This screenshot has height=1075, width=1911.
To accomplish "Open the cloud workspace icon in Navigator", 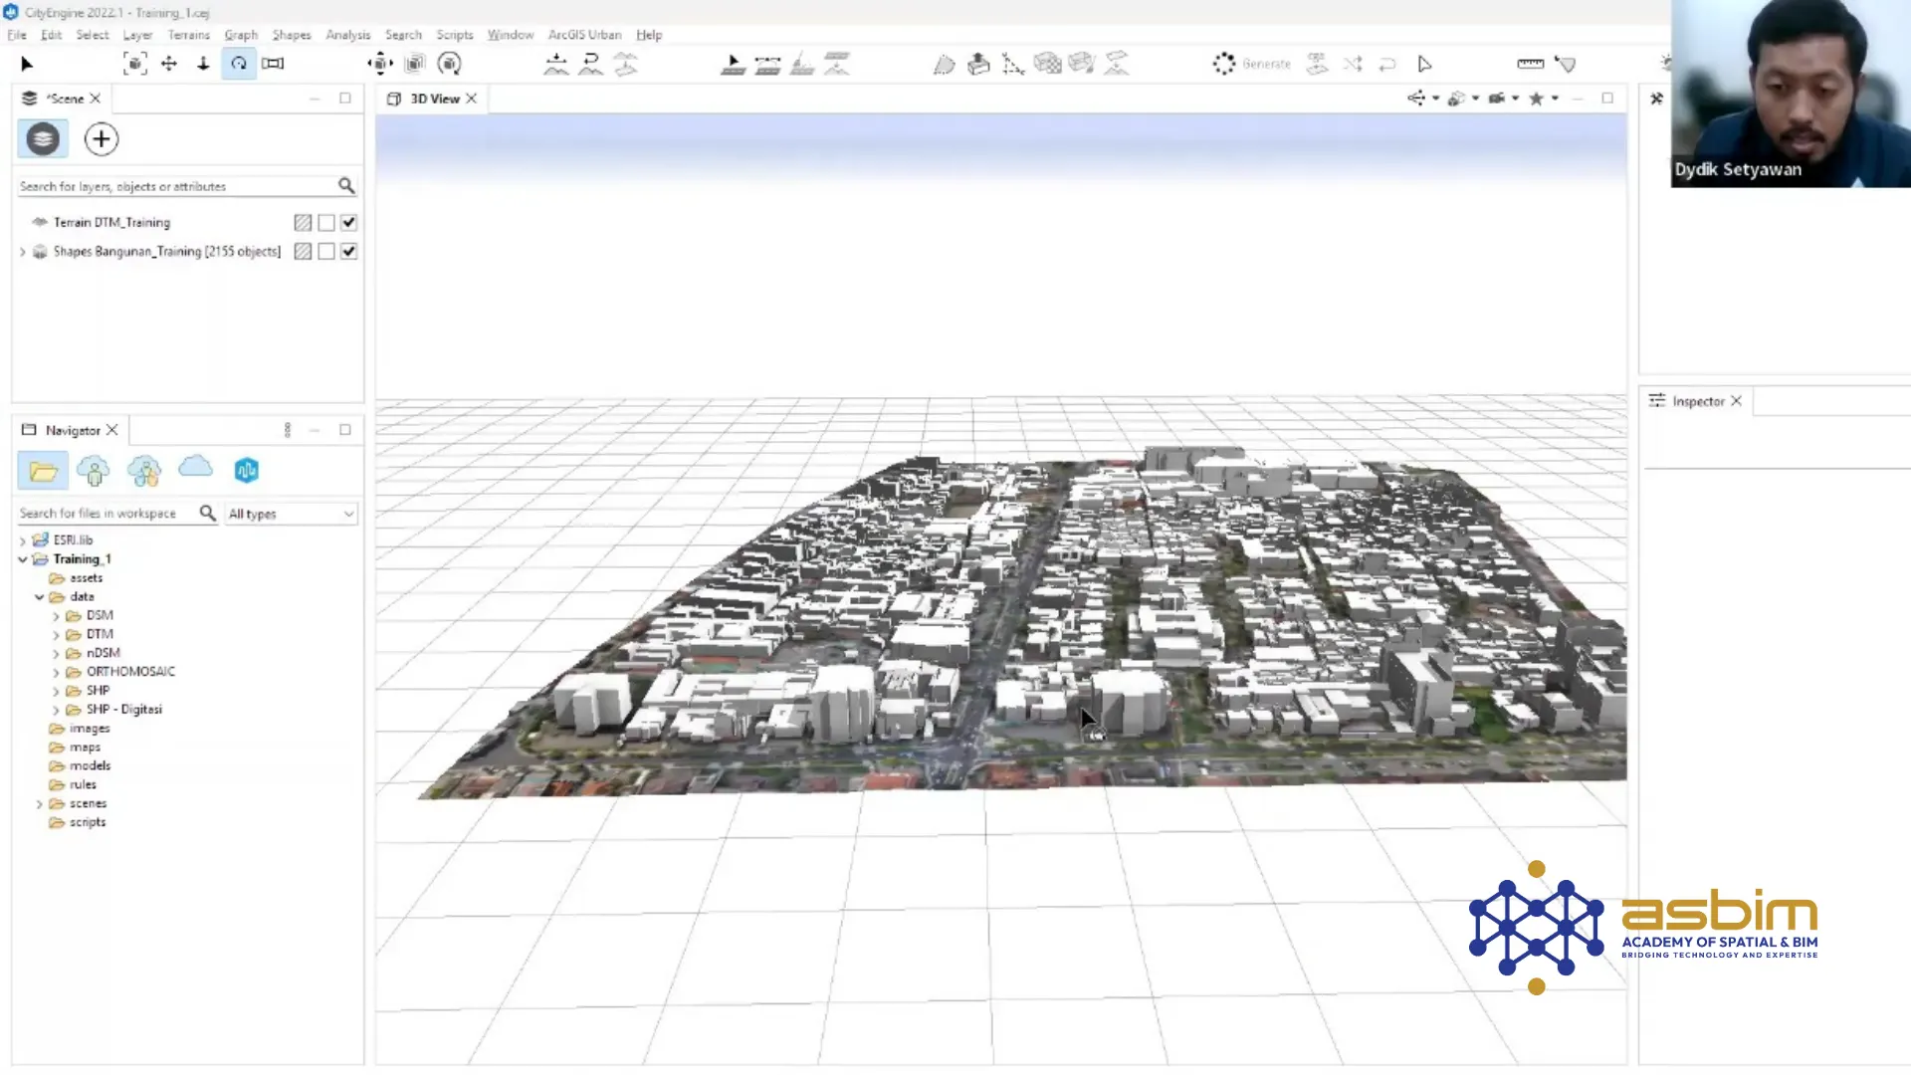I will [195, 468].
